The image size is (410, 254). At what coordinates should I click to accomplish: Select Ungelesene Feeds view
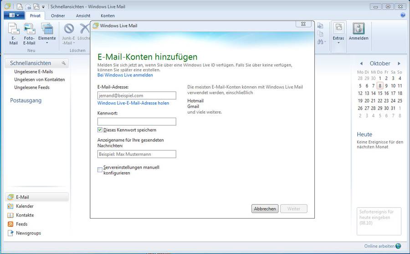pos(32,87)
